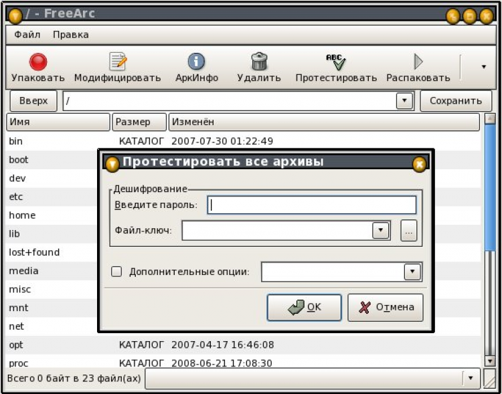Screen dimensions: 502x394
Task: Open АркИнфо blue info icon
Action: (196, 62)
